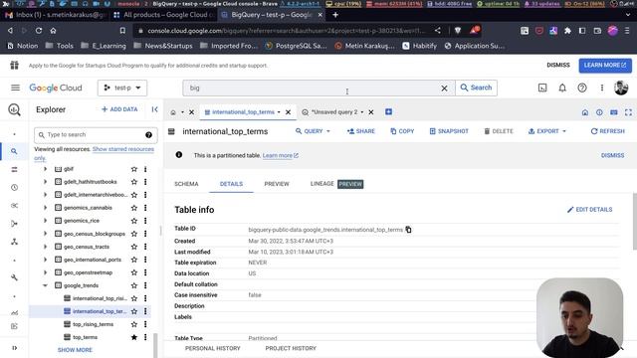This screenshot has height=358, width=637.
Task: Click the SHARE button
Action: tap(360, 131)
